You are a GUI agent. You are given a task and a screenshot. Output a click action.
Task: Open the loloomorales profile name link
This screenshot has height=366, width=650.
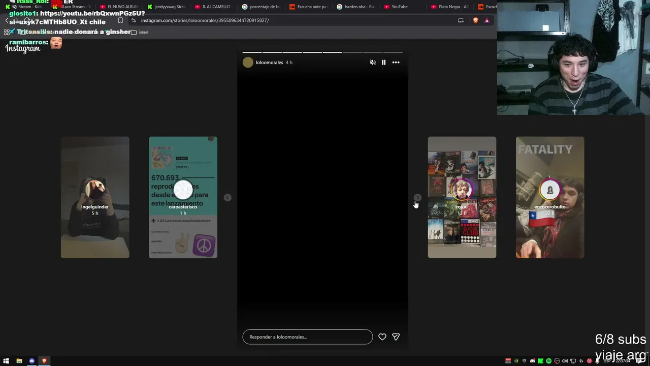coord(270,63)
